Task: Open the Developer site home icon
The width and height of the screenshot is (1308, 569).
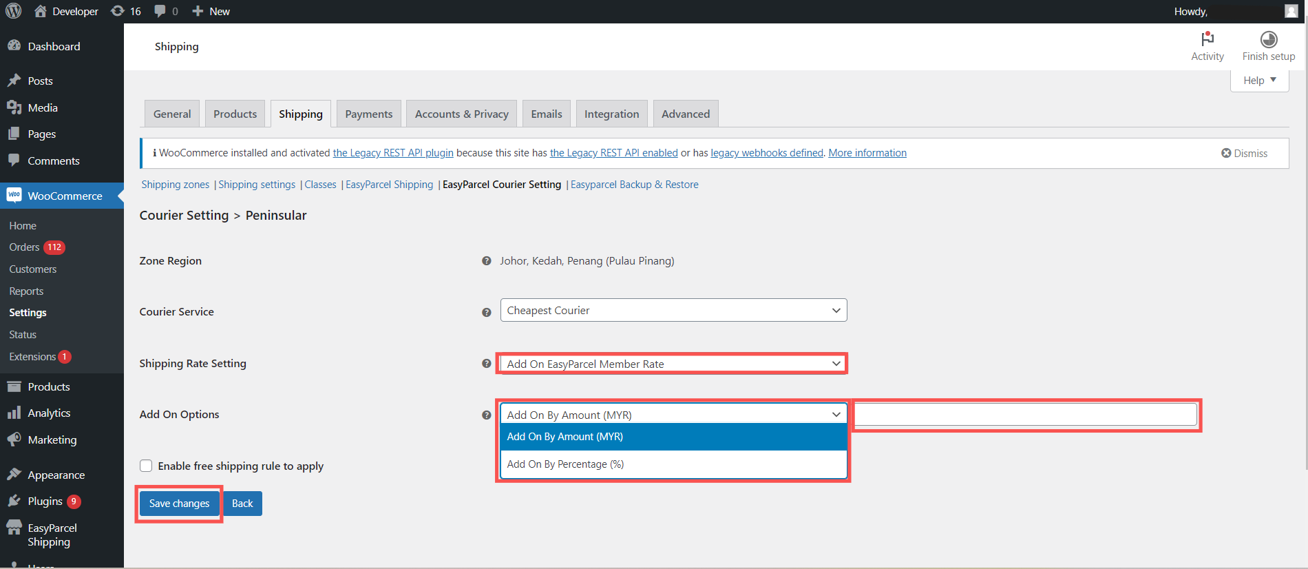Action: pos(41,11)
